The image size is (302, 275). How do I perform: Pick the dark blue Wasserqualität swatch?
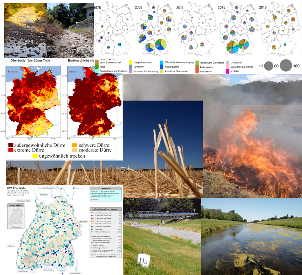pyautogui.click(x=161, y=67)
